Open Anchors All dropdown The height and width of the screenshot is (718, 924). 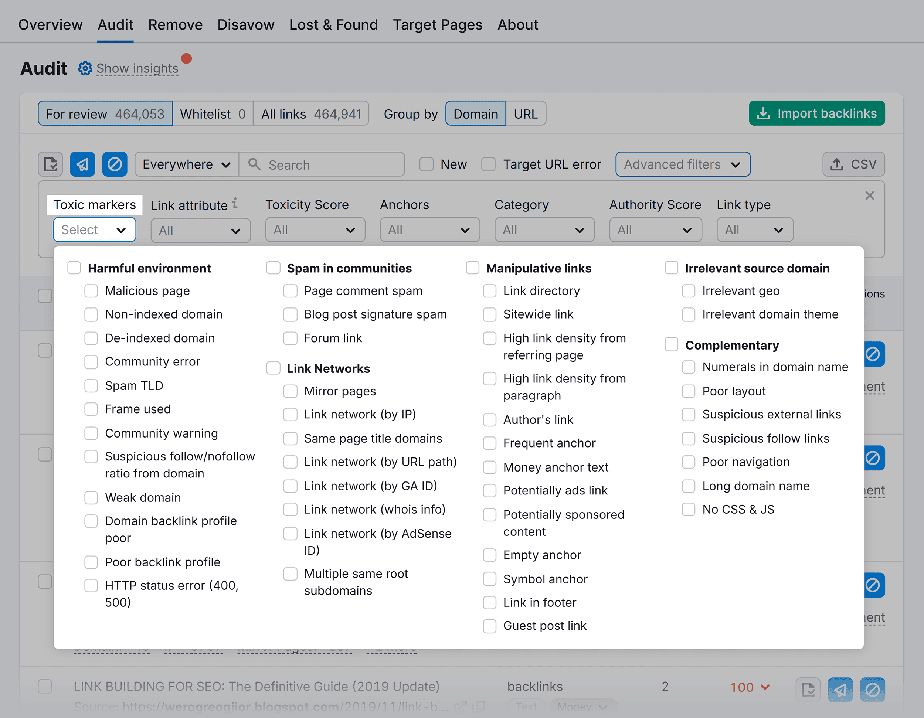(430, 230)
